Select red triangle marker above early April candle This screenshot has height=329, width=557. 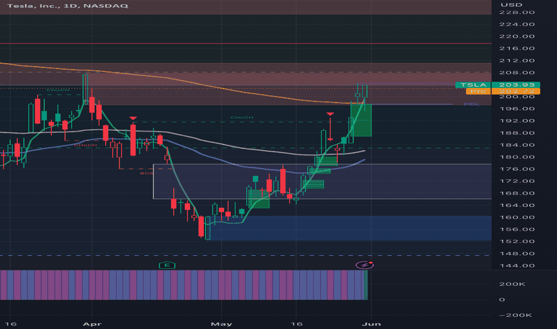pos(133,118)
